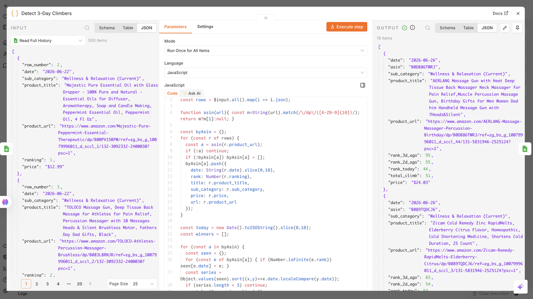The image size is (533, 299).
Task: Click input price value "$12.99"
Action: click(55, 167)
